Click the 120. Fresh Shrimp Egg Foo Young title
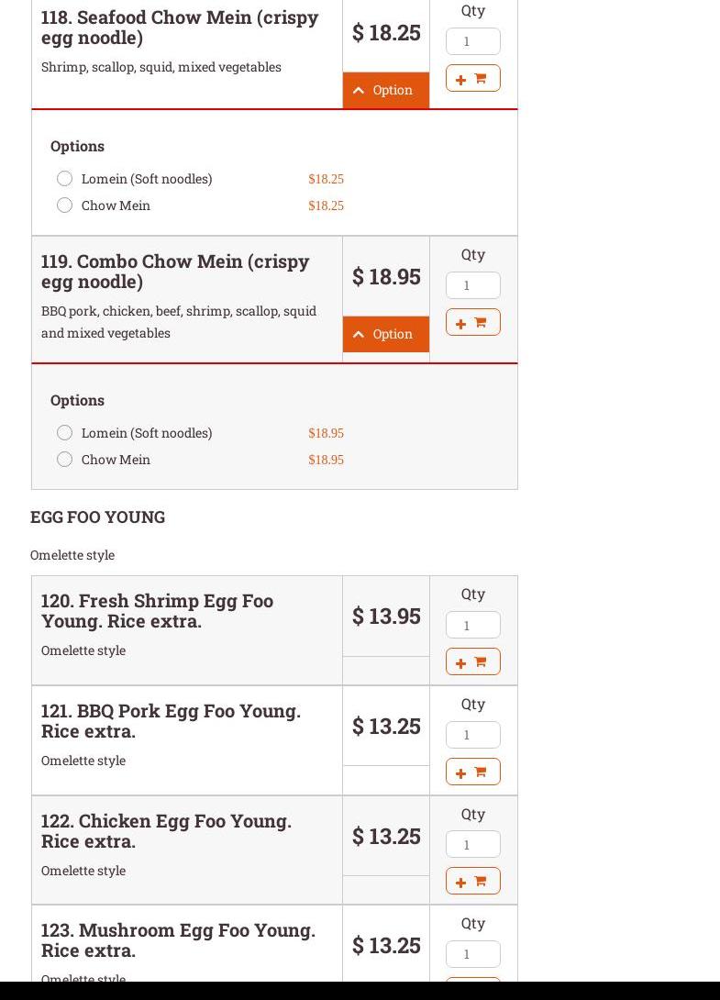 coord(157,610)
